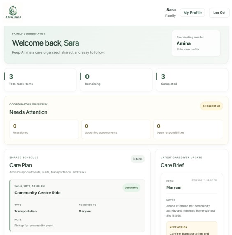Viewport: 232px width, 235px height.
Task: Click the Log Out button
Action: pos(219,13)
